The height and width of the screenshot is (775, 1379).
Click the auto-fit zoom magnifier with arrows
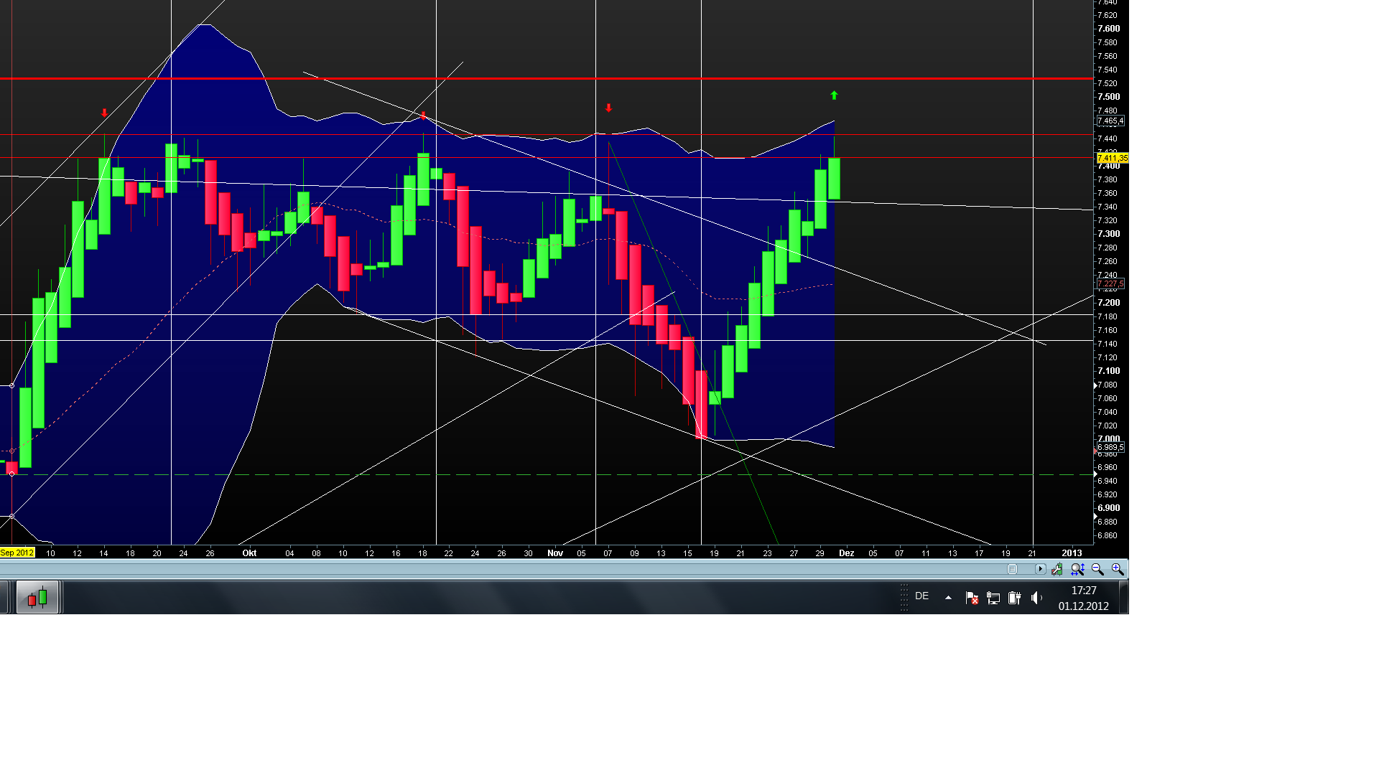[x=1077, y=569]
